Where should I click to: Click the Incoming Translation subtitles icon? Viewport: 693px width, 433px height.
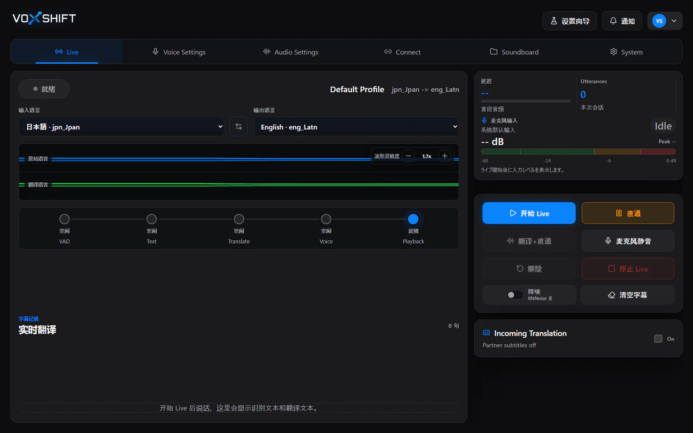click(486, 333)
